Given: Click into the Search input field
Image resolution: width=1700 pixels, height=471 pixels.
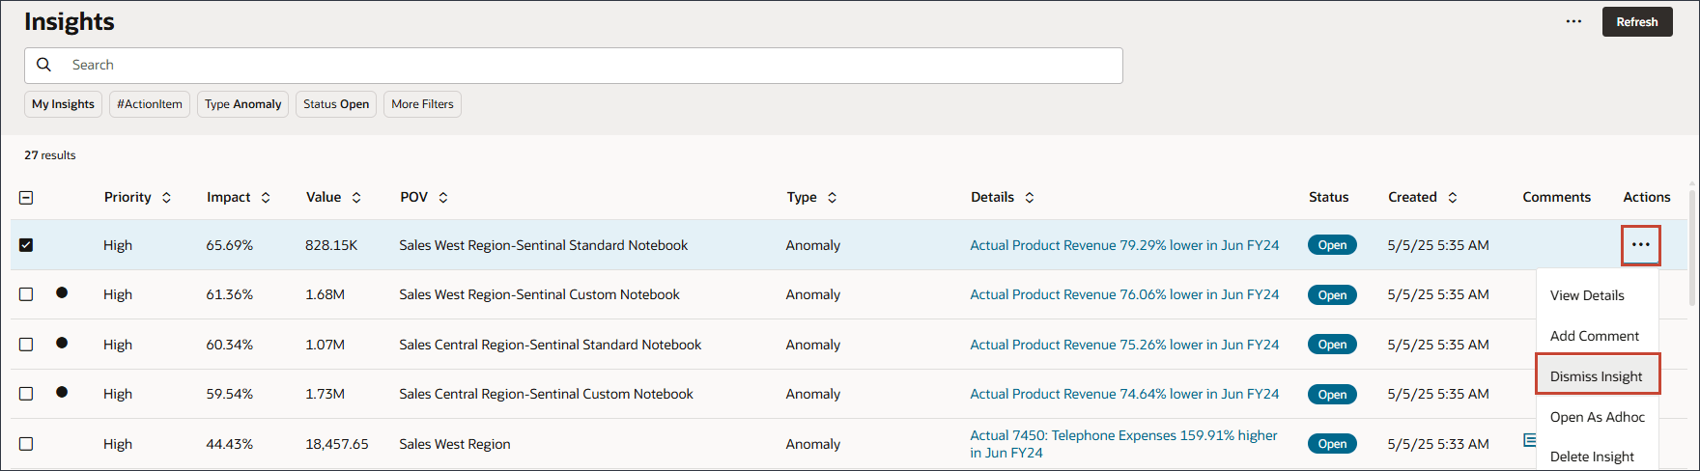Looking at the screenshot, I should pyautogui.click(x=580, y=65).
